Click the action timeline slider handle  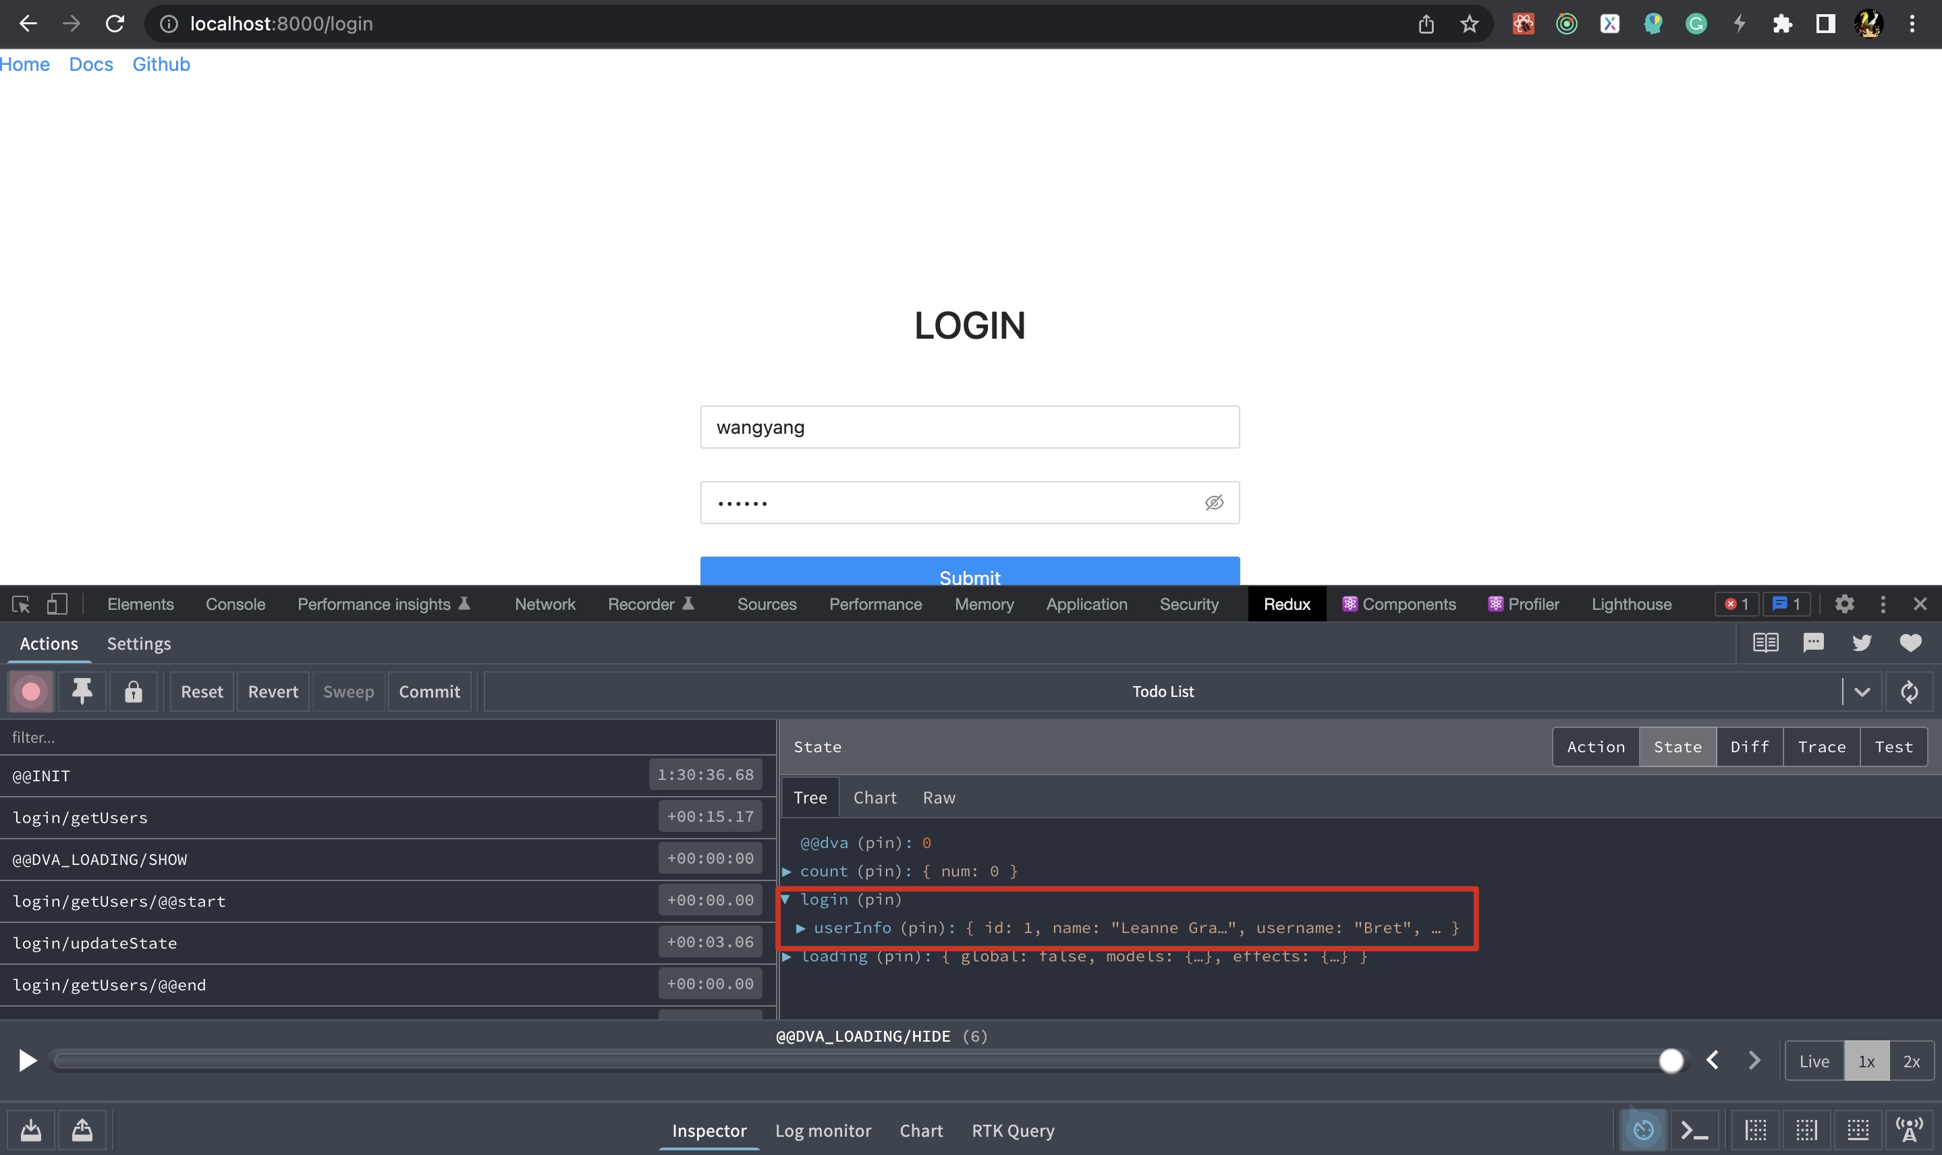coord(1670,1060)
